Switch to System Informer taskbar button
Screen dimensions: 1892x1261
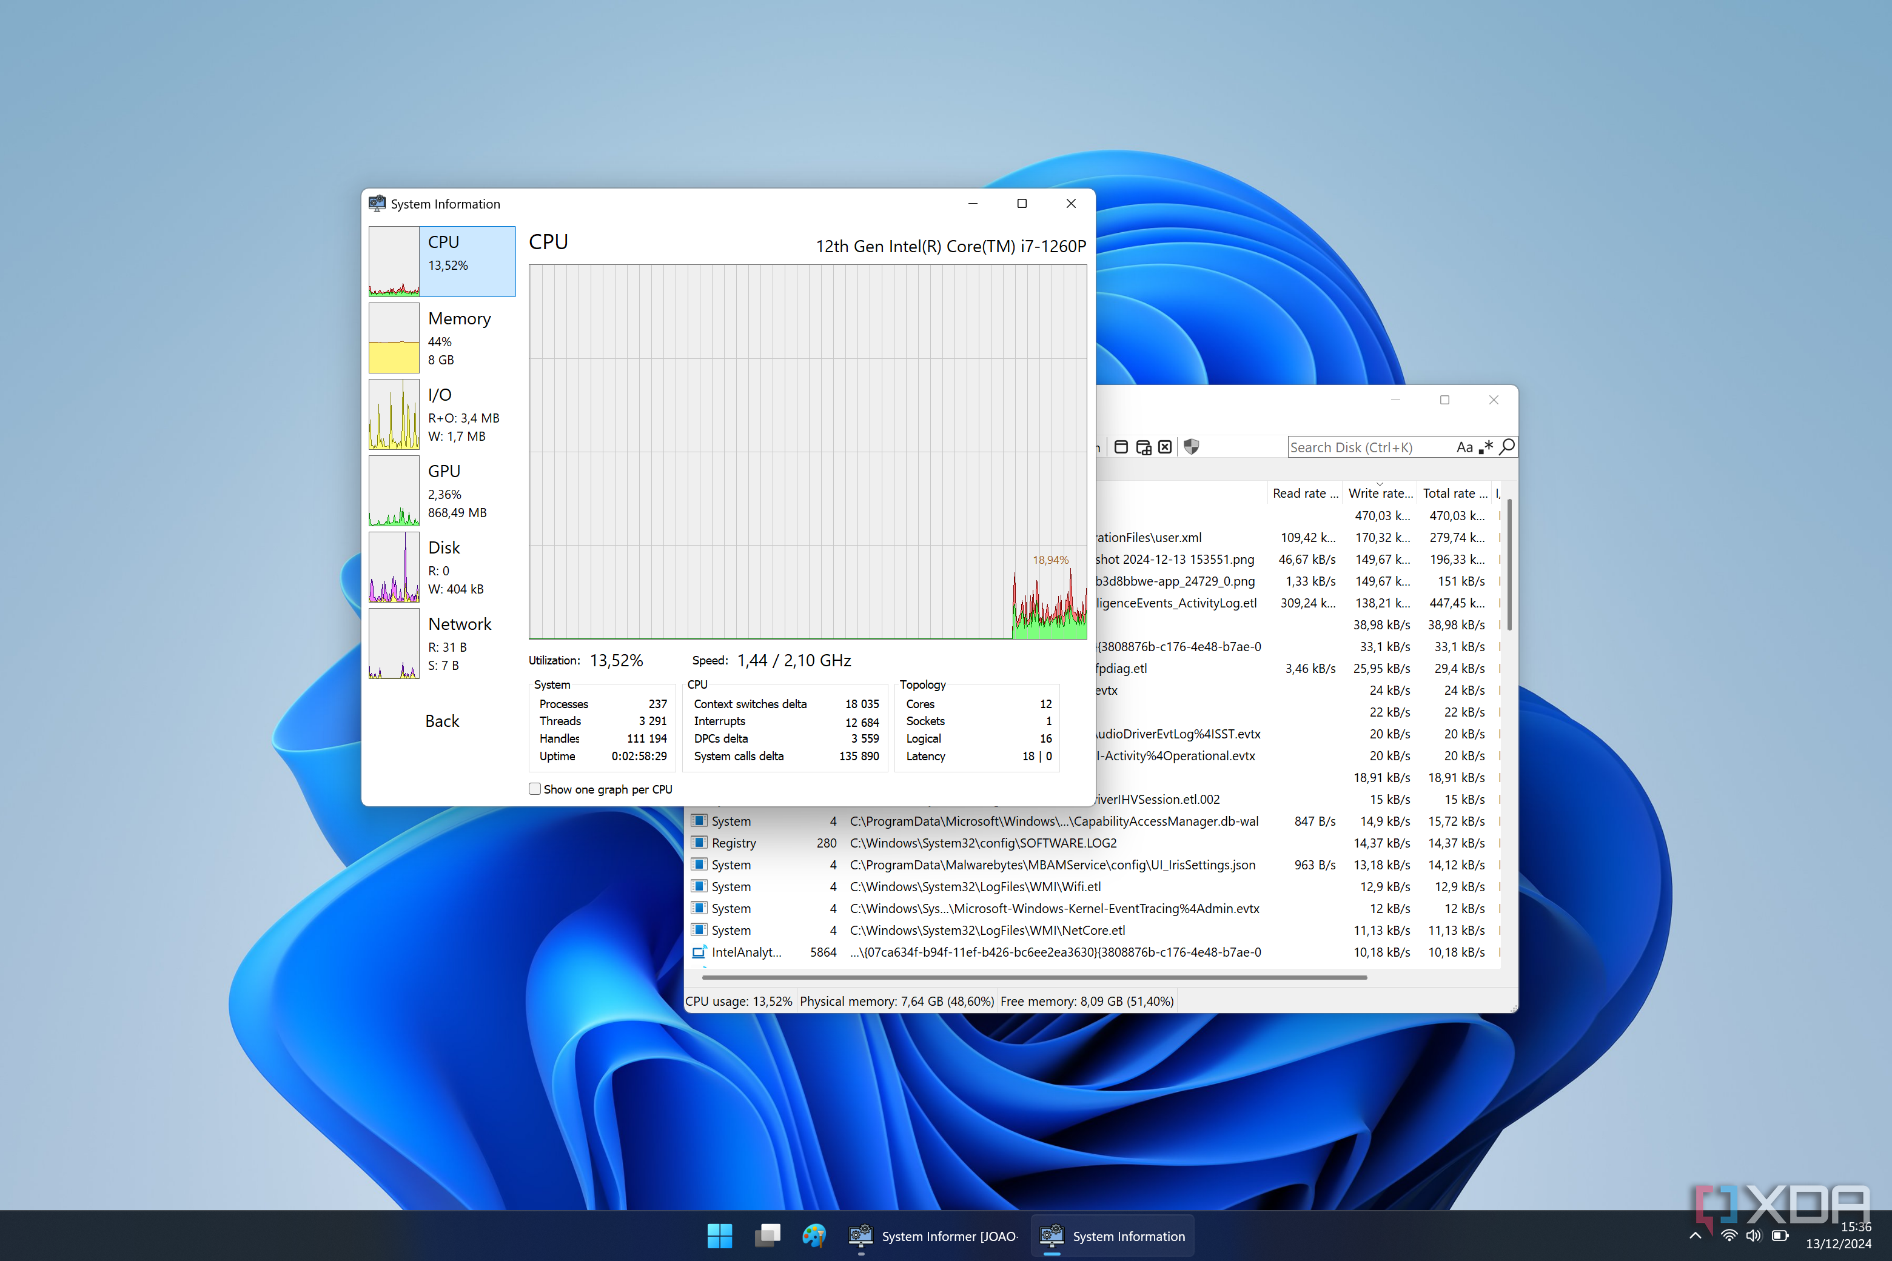point(933,1236)
